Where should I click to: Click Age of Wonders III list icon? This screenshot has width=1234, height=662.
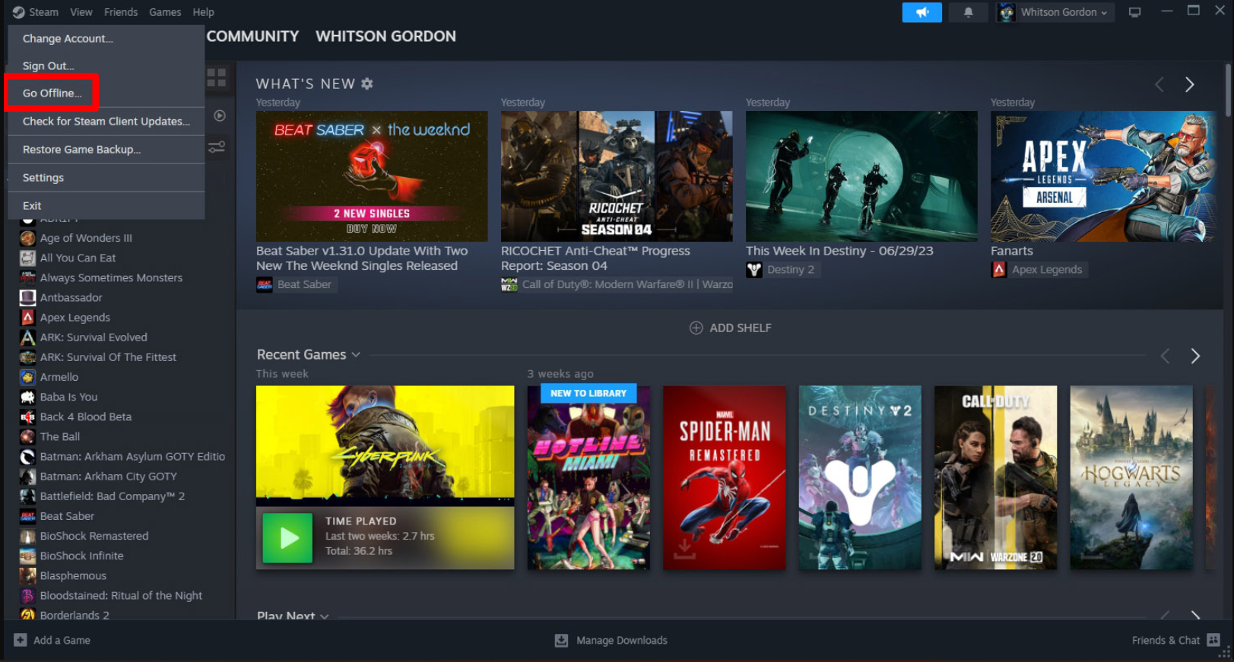[x=27, y=238]
